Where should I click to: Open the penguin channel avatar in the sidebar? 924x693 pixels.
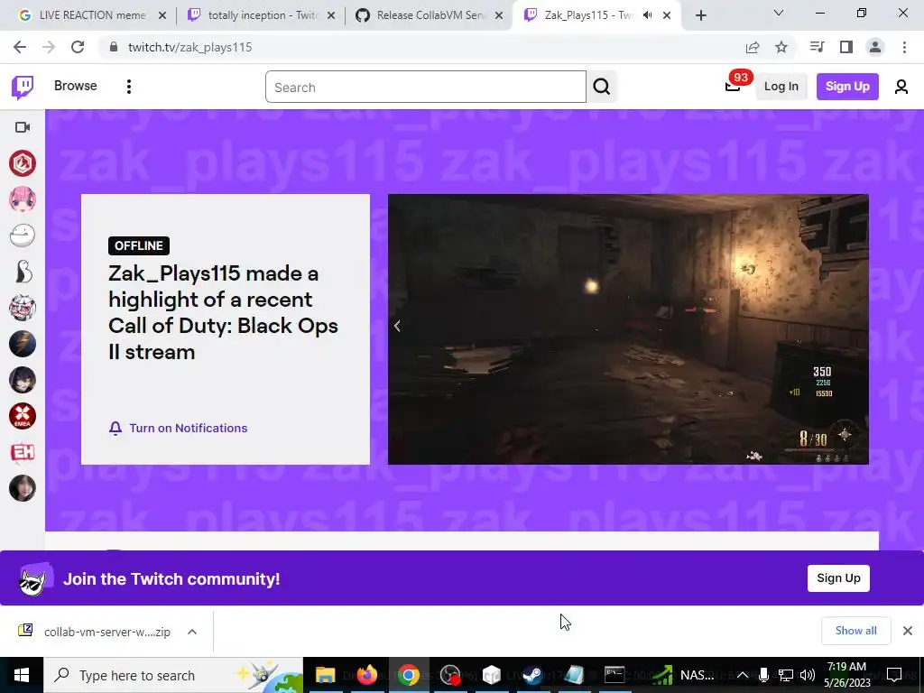pos(23,272)
